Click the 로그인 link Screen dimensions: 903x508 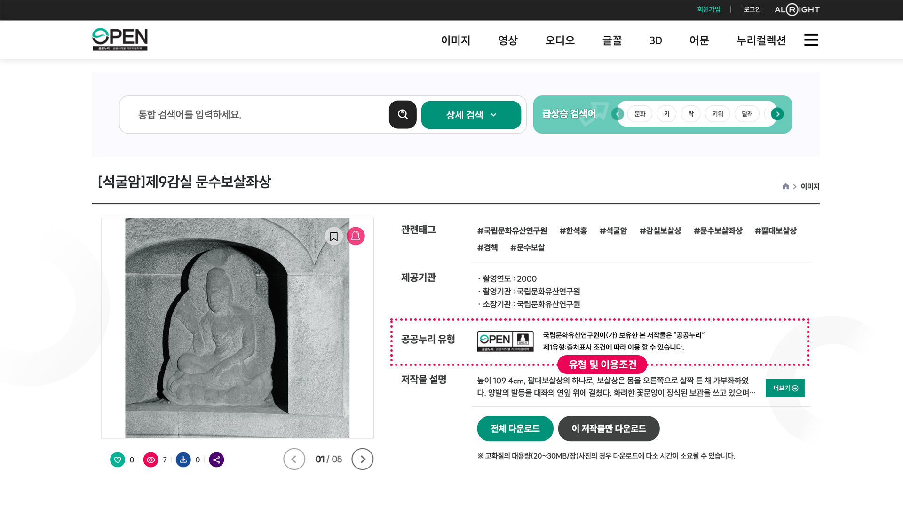tap(752, 9)
